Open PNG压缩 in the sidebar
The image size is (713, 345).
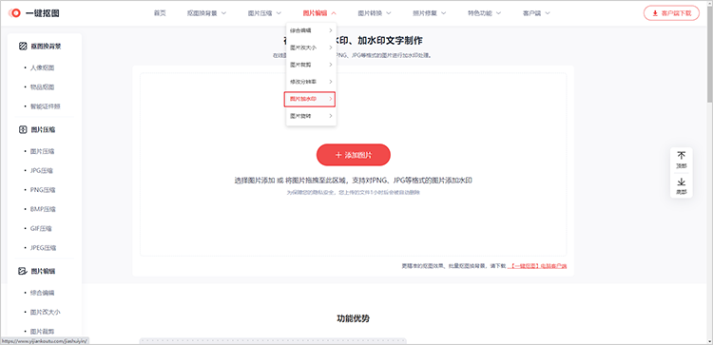pyautogui.click(x=43, y=190)
